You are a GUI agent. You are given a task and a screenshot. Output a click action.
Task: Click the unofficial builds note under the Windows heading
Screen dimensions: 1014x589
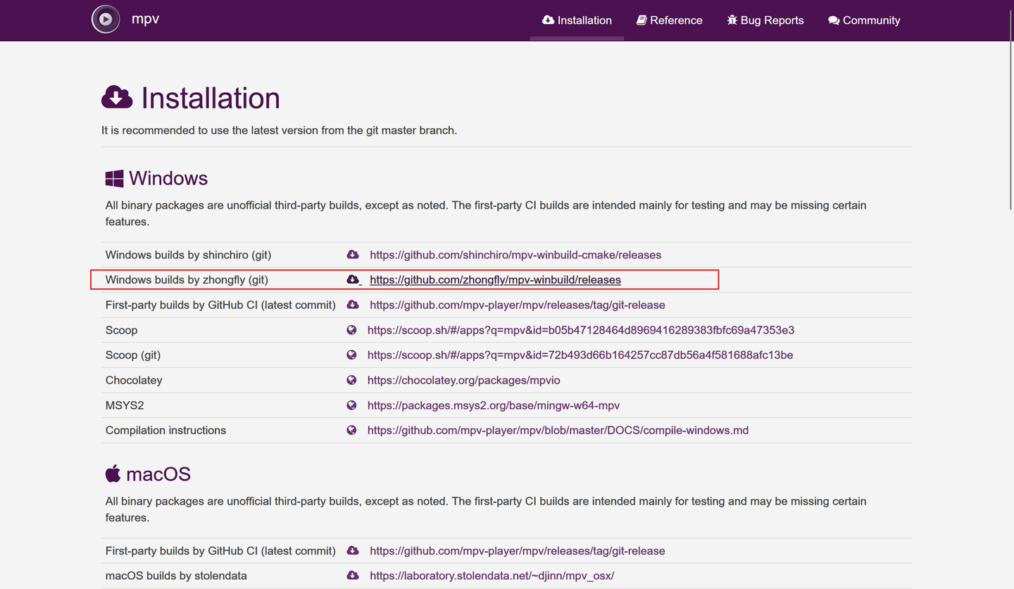pos(486,213)
